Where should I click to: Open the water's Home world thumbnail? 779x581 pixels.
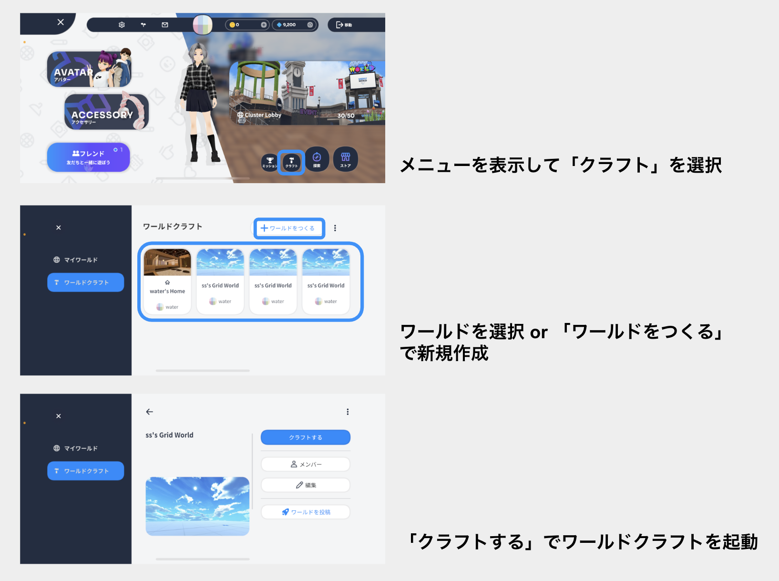[166, 262]
